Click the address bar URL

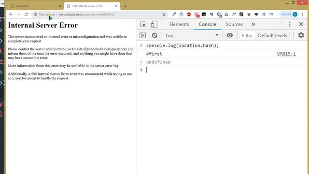tap(87, 14)
